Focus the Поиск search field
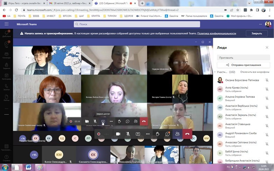274x171 pixels. pyautogui.click(x=137, y=24)
